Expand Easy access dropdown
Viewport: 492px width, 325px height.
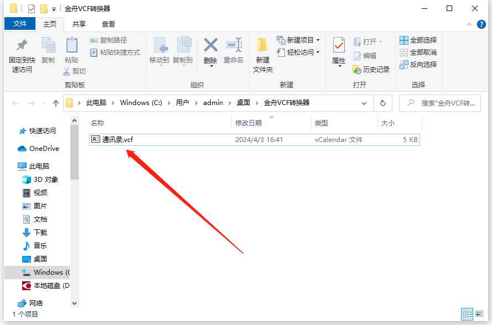pos(318,53)
